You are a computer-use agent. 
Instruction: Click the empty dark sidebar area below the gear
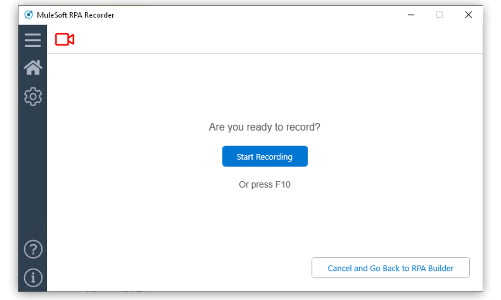33,172
